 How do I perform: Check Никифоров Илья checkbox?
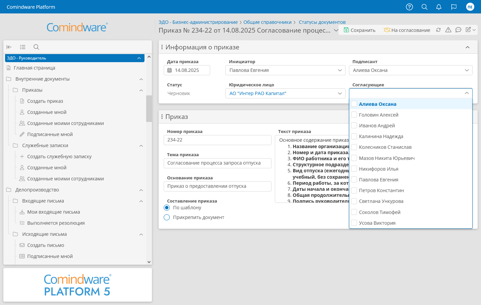[354, 169]
